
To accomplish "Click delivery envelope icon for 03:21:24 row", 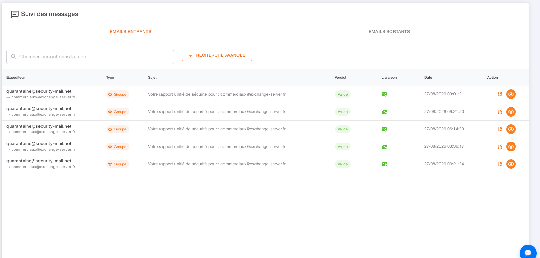I will pyautogui.click(x=384, y=164).
